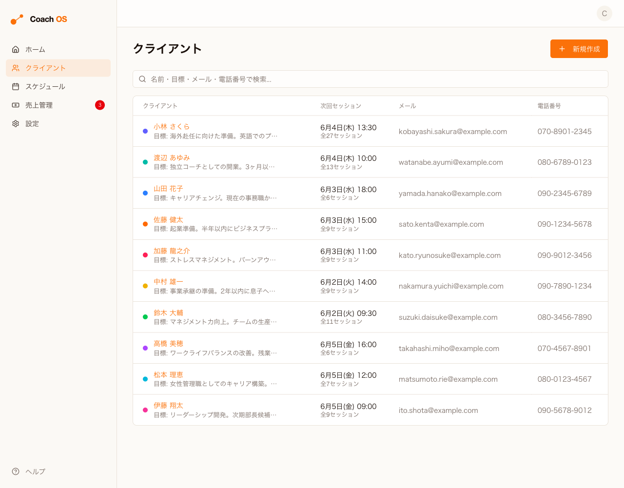Click the status dot for 小林 さくら
This screenshot has width=624, height=488.
(x=145, y=131)
